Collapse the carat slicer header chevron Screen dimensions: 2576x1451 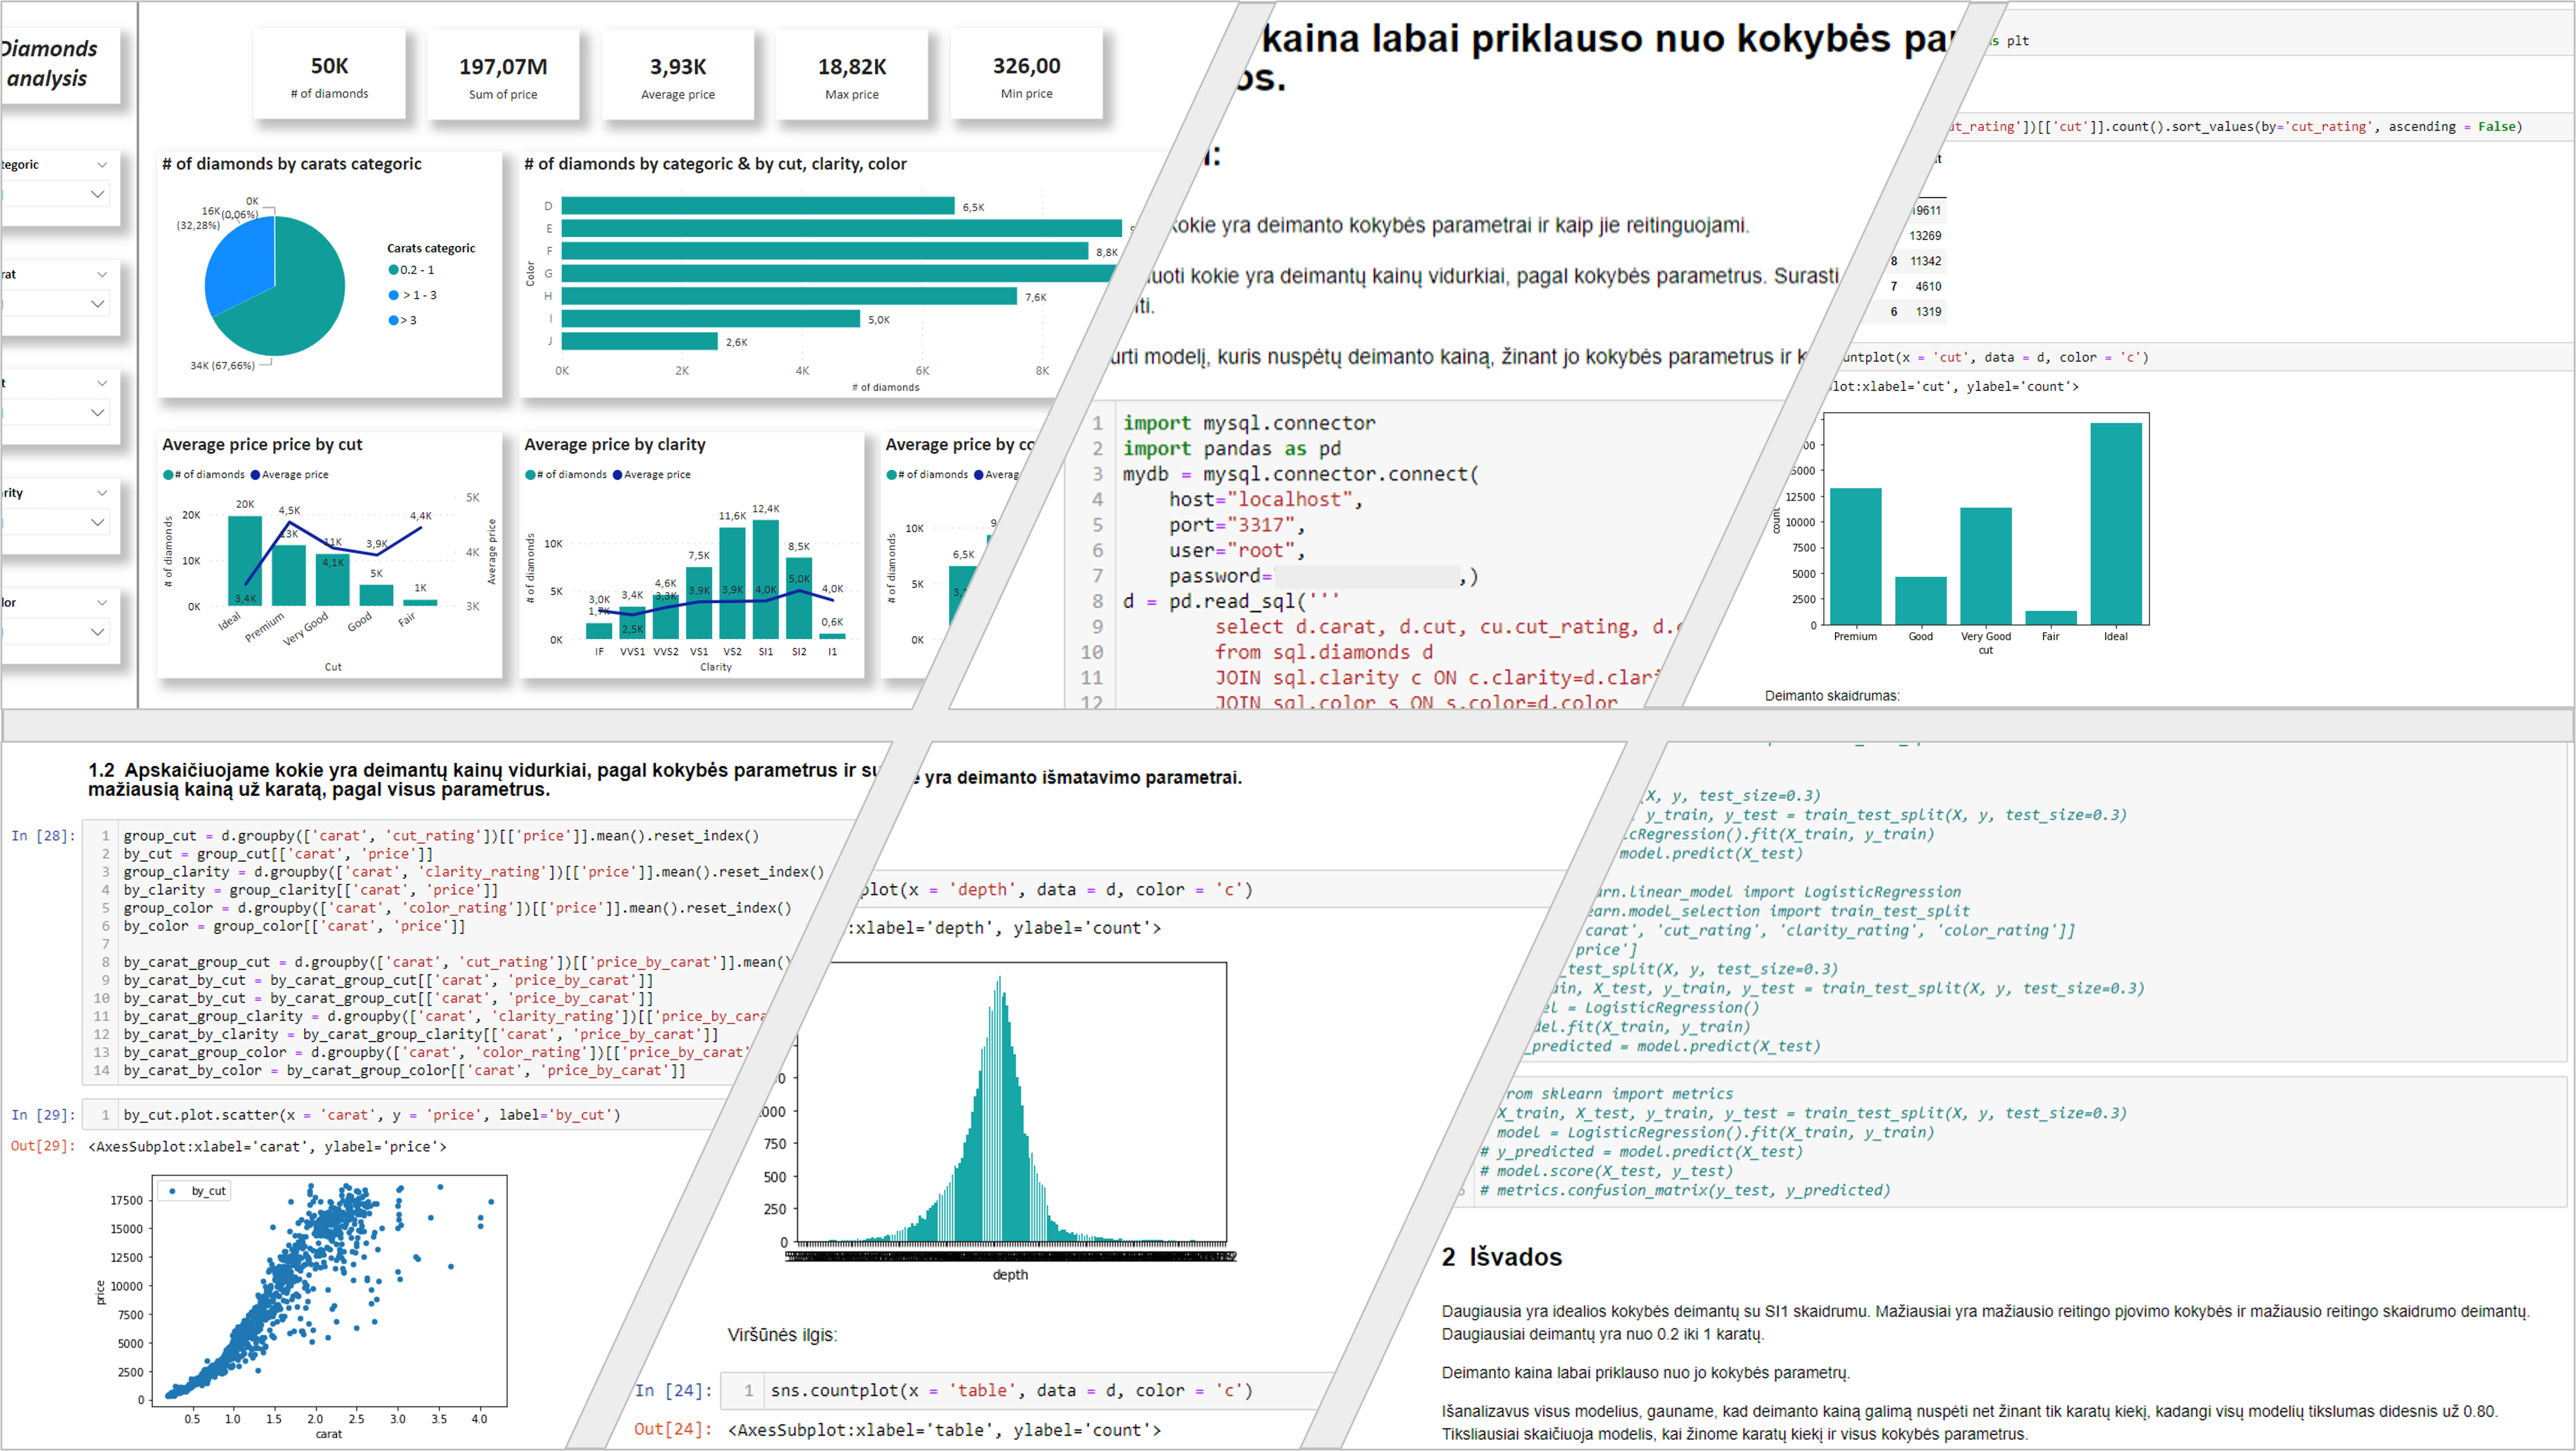pos(102,274)
